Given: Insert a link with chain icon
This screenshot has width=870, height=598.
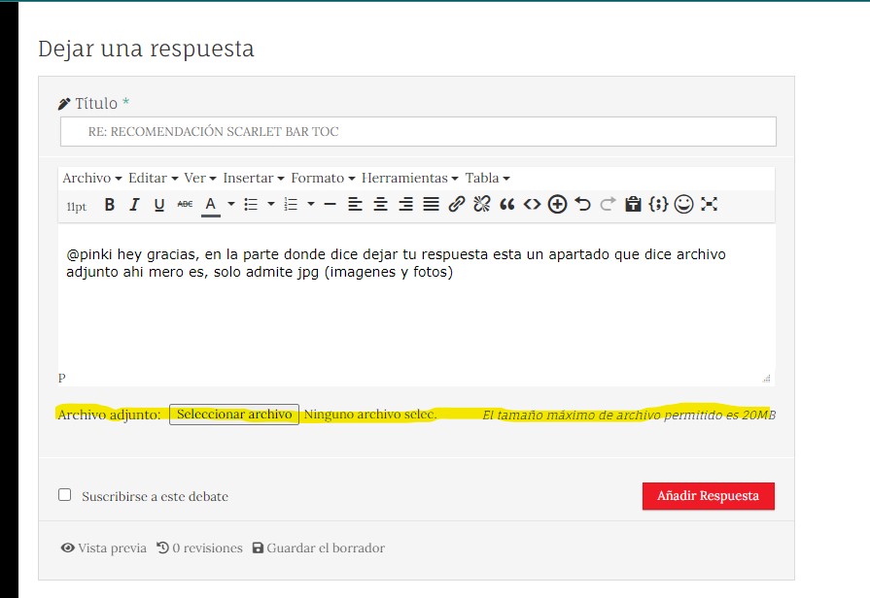Looking at the screenshot, I should 457,205.
